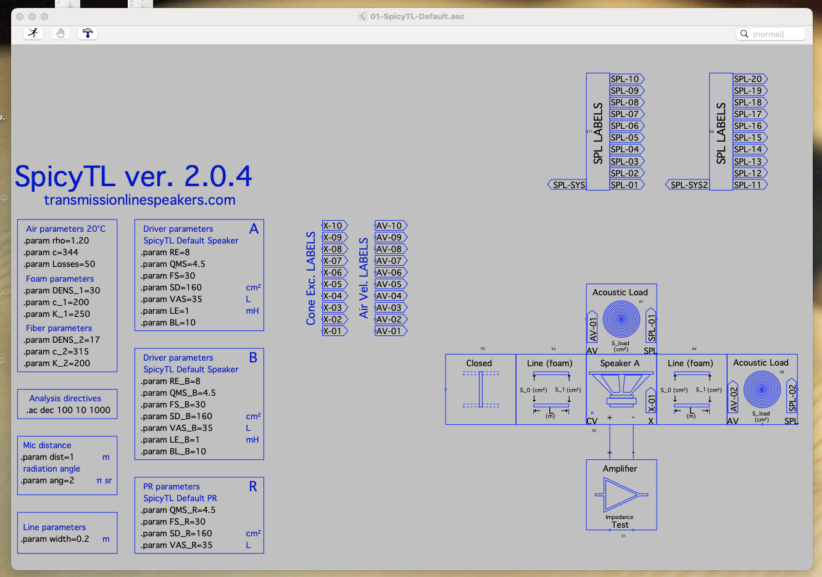Screen dimensions: 822x577
Task: Click the SPL-15 label flag
Action: 750,137
